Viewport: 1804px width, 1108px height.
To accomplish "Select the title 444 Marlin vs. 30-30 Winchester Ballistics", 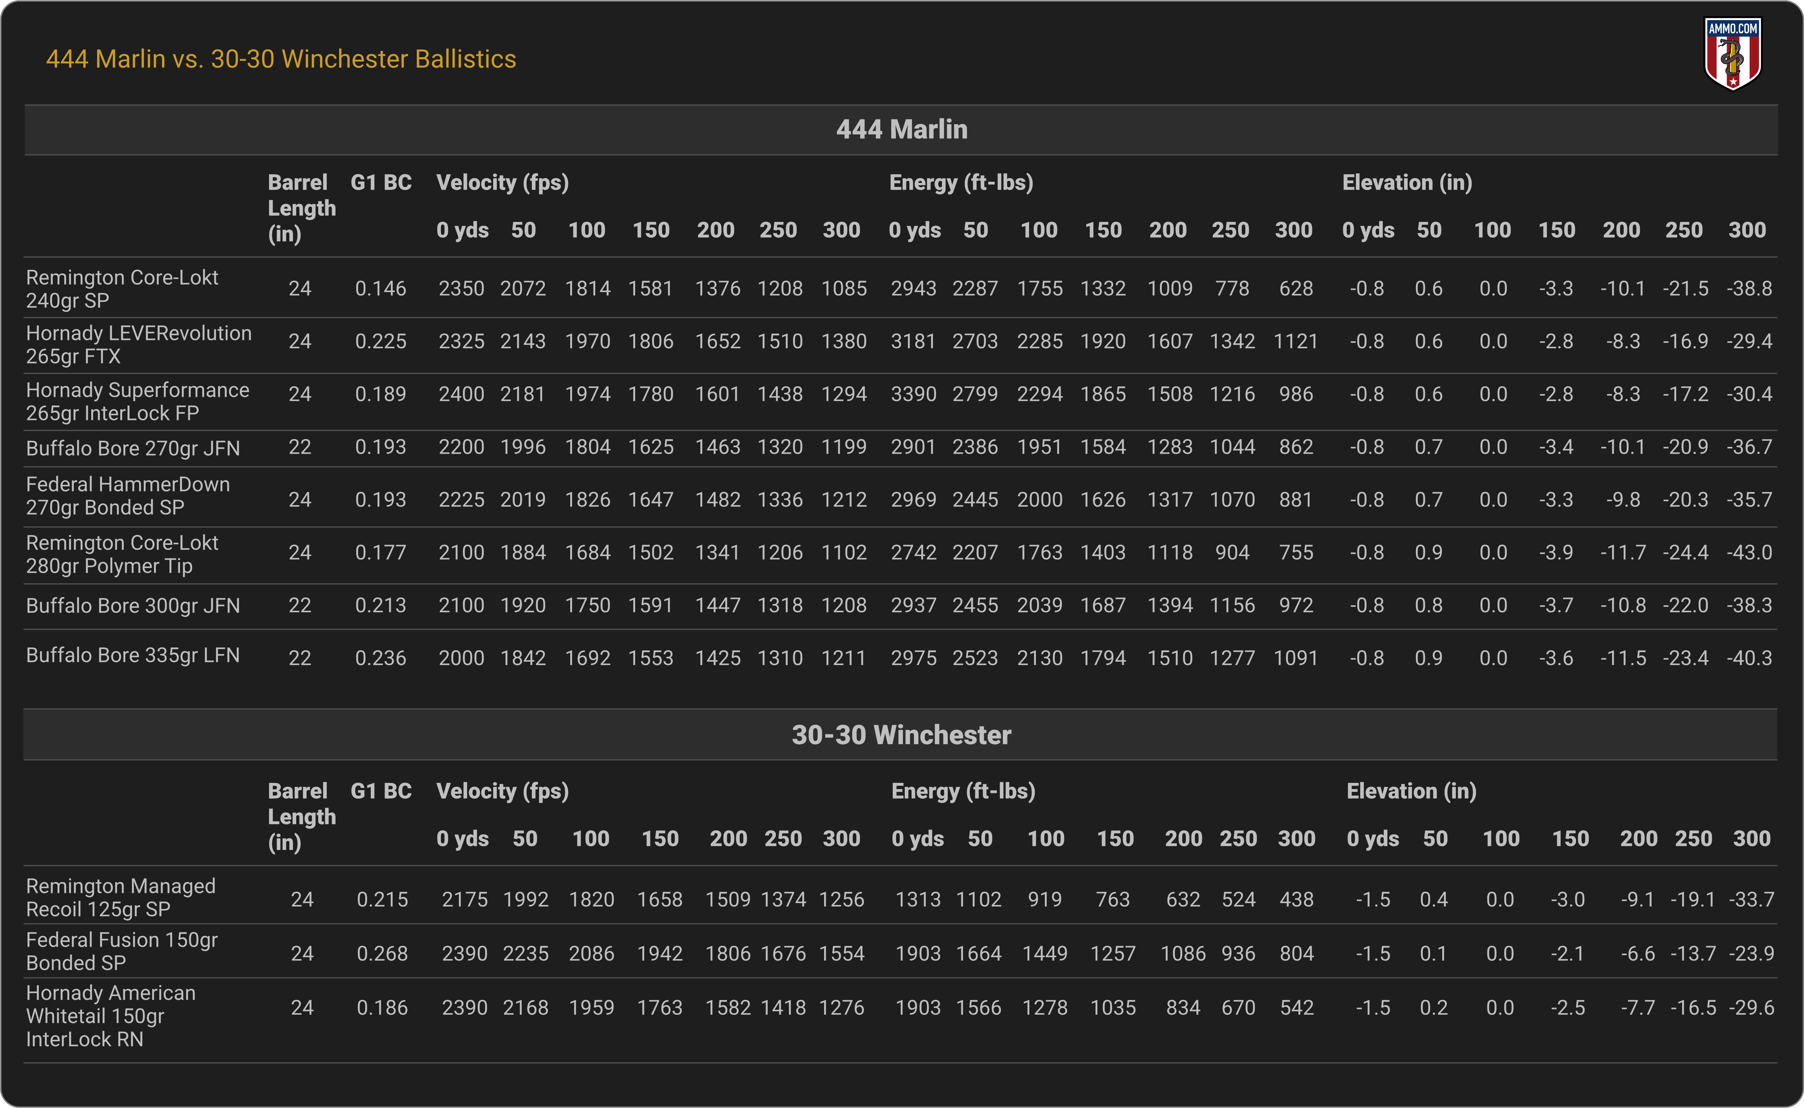I will 281,59.
